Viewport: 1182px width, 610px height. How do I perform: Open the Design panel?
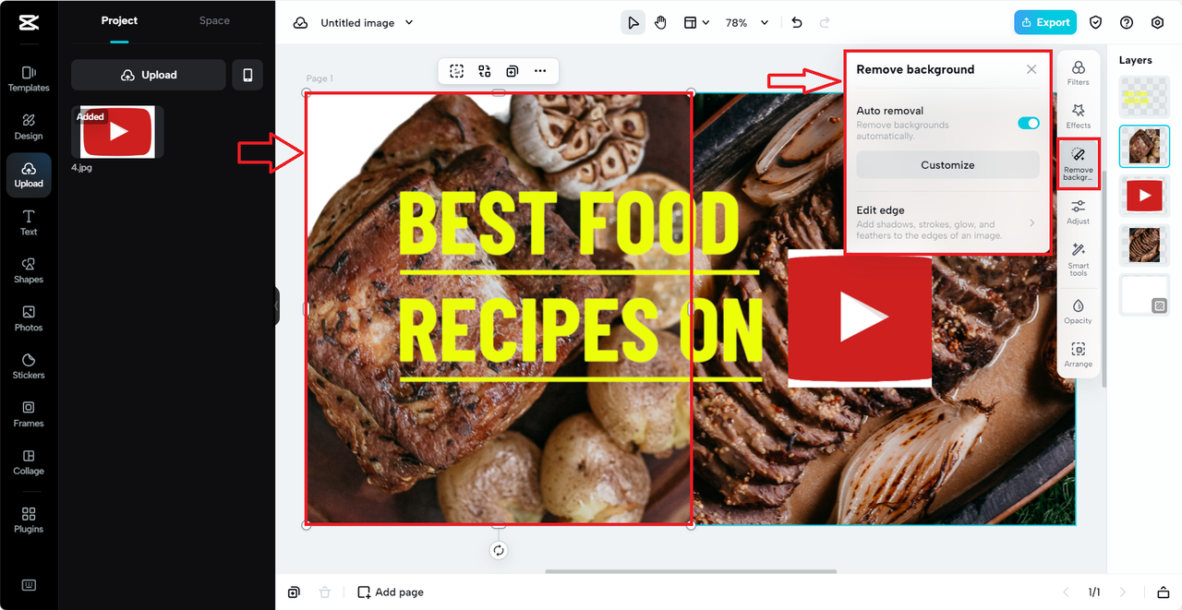(x=29, y=126)
